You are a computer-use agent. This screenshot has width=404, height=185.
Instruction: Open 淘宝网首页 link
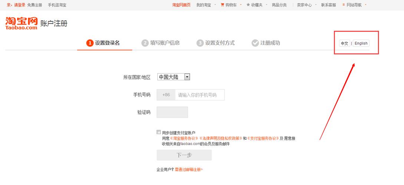[181, 5]
